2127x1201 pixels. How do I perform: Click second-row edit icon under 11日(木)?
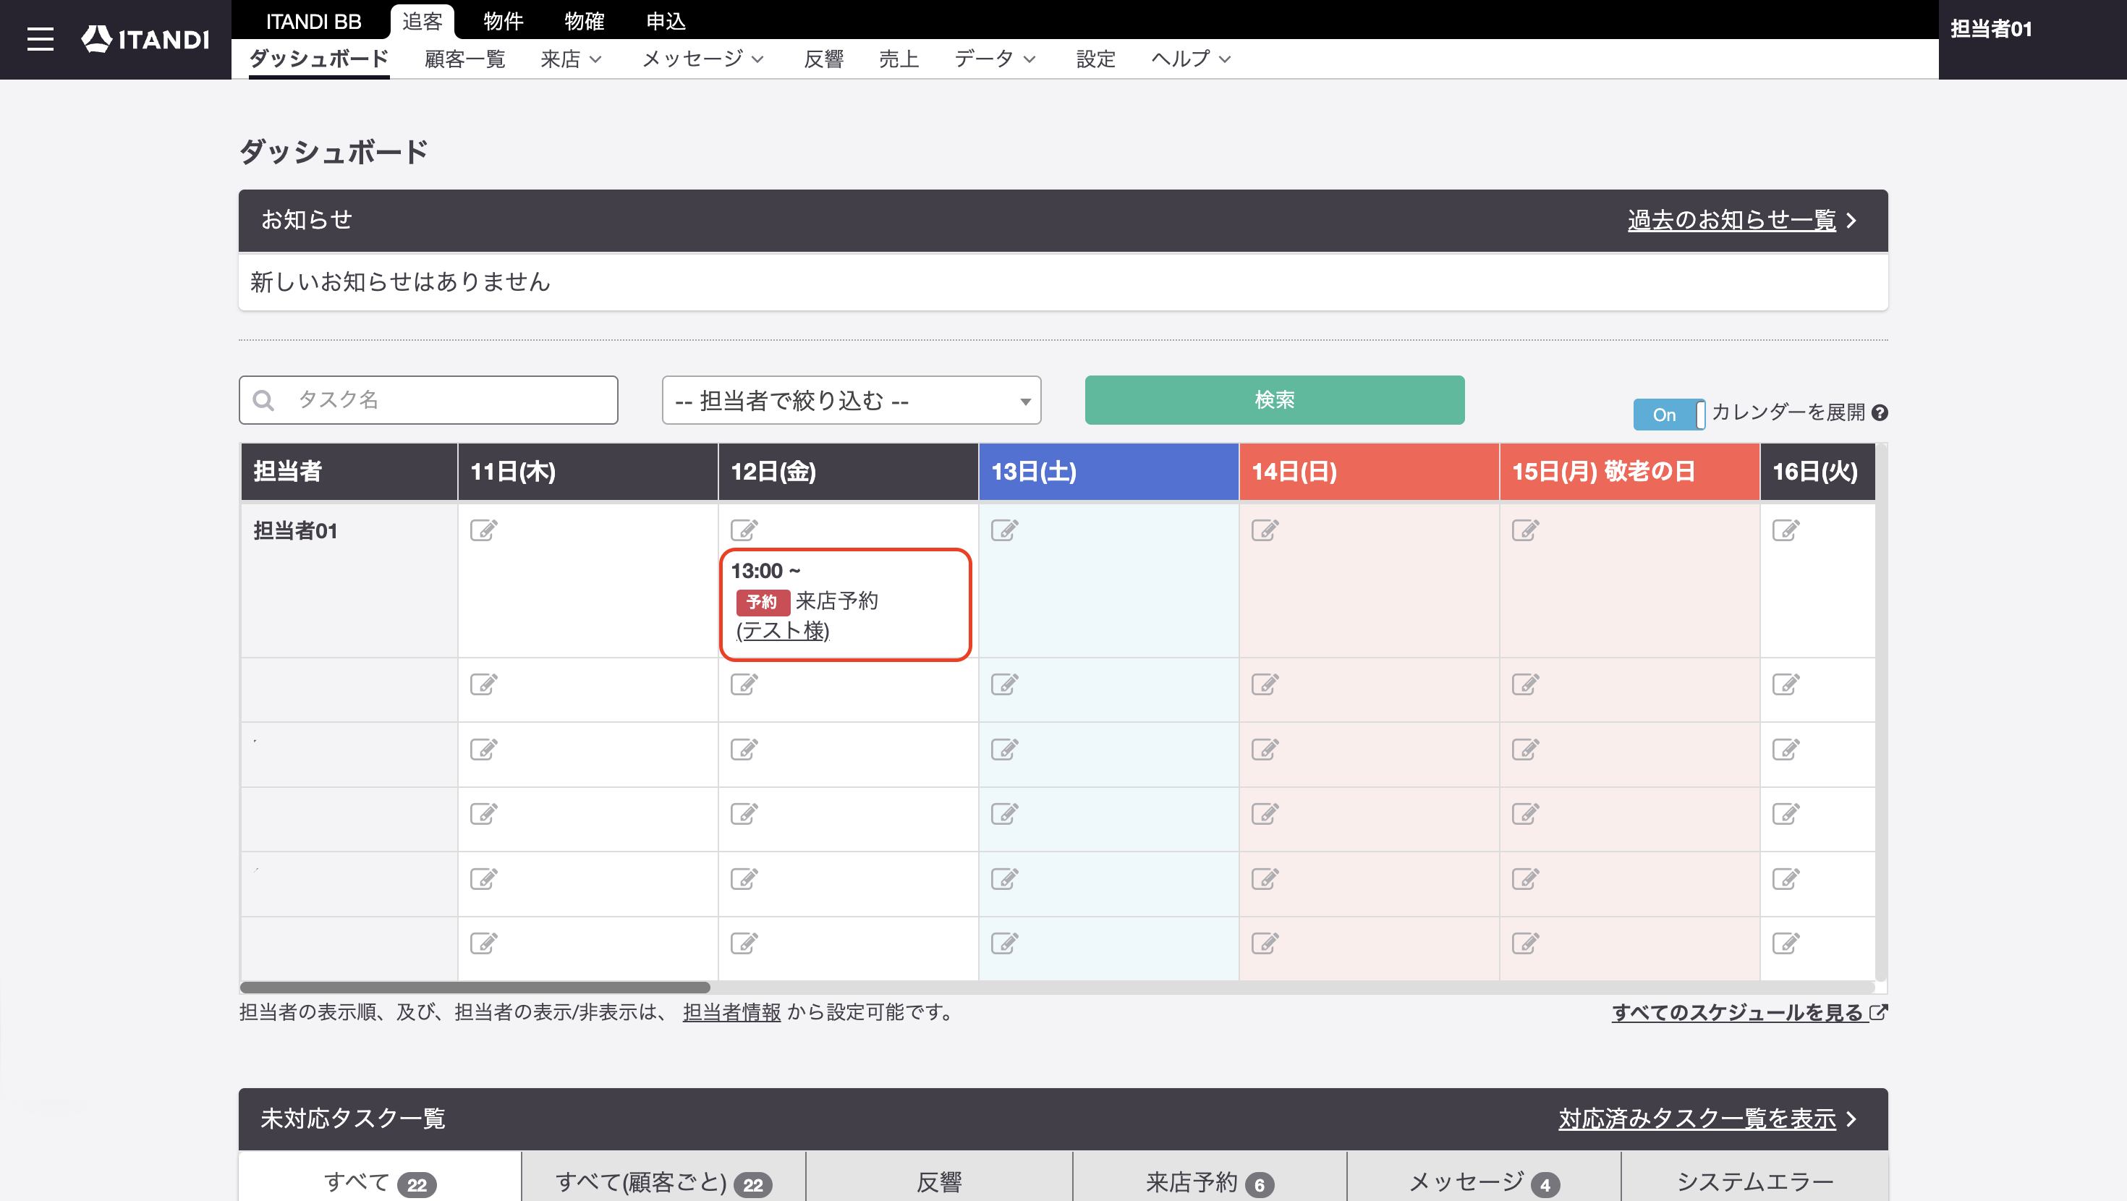pyautogui.click(x=484, y=684)
